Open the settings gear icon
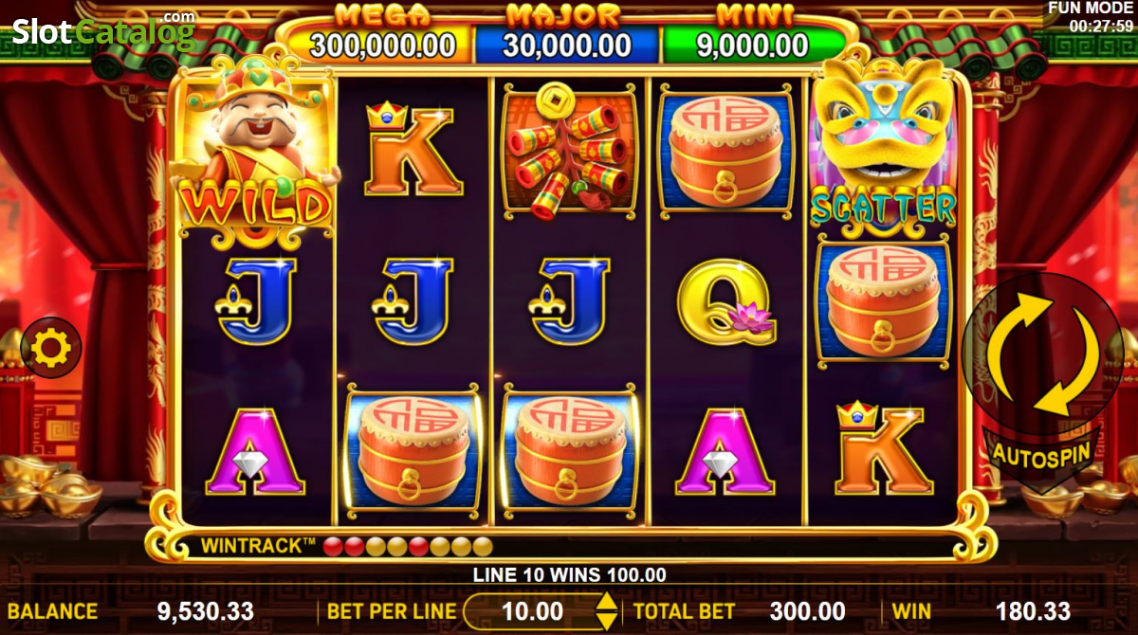The width and height of the screenshot is (1138, 635). tap(50, 349)
